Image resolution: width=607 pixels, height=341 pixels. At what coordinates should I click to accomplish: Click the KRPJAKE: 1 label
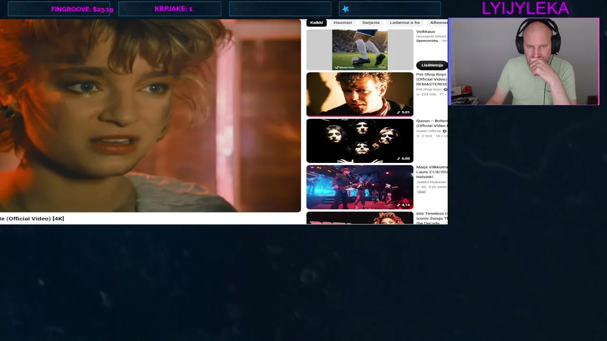click(x=174, y=9)
